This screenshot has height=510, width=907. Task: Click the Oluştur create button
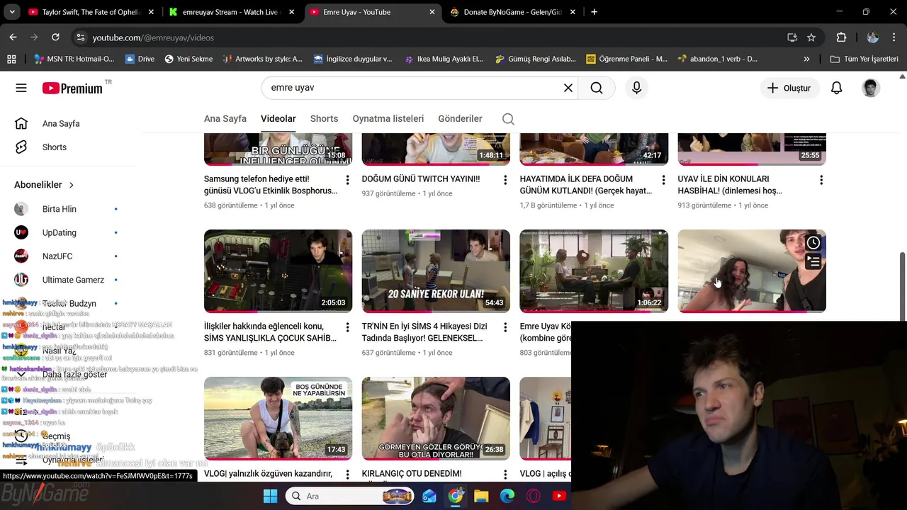click(x=789, y=88)
